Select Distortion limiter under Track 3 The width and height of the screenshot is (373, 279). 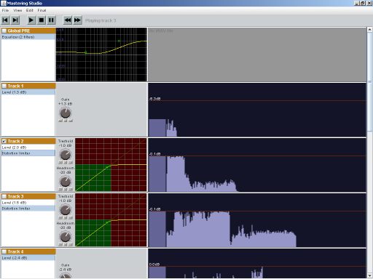[x=28, y=209]
